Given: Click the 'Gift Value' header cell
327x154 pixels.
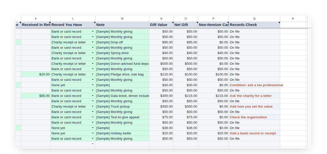Looking at the screenshot, I should click(x=161, y=25).
